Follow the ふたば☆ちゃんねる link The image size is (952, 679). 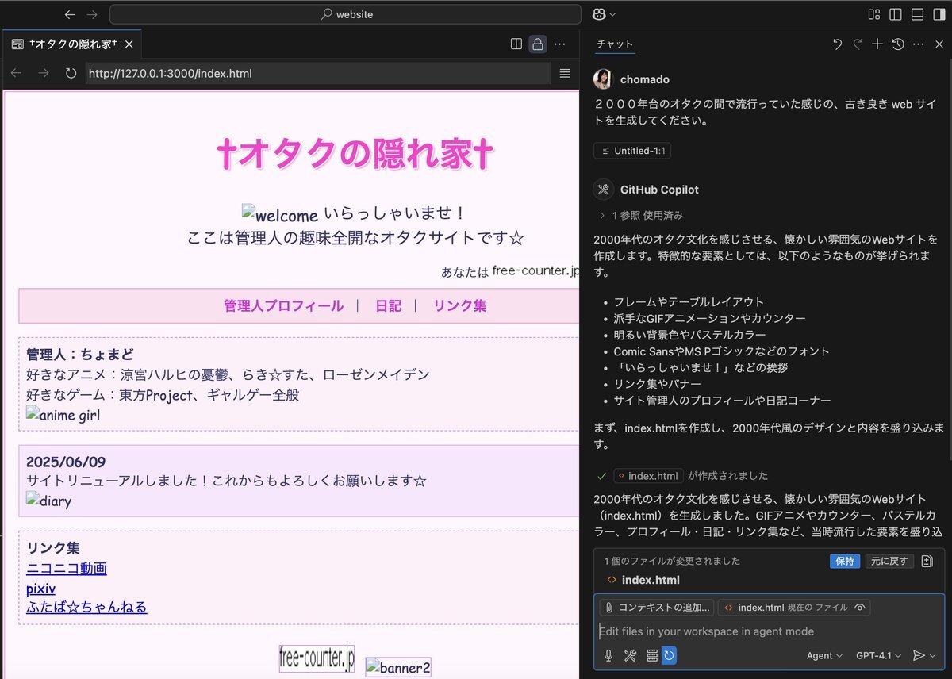pyautogui.click(x=86, y=608)
